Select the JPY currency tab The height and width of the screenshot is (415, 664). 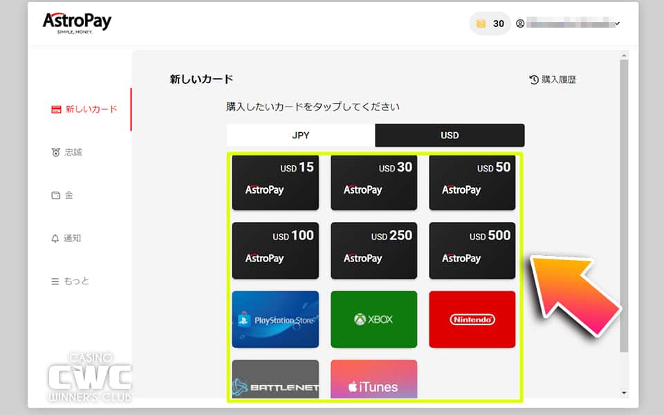pos(300,136)
